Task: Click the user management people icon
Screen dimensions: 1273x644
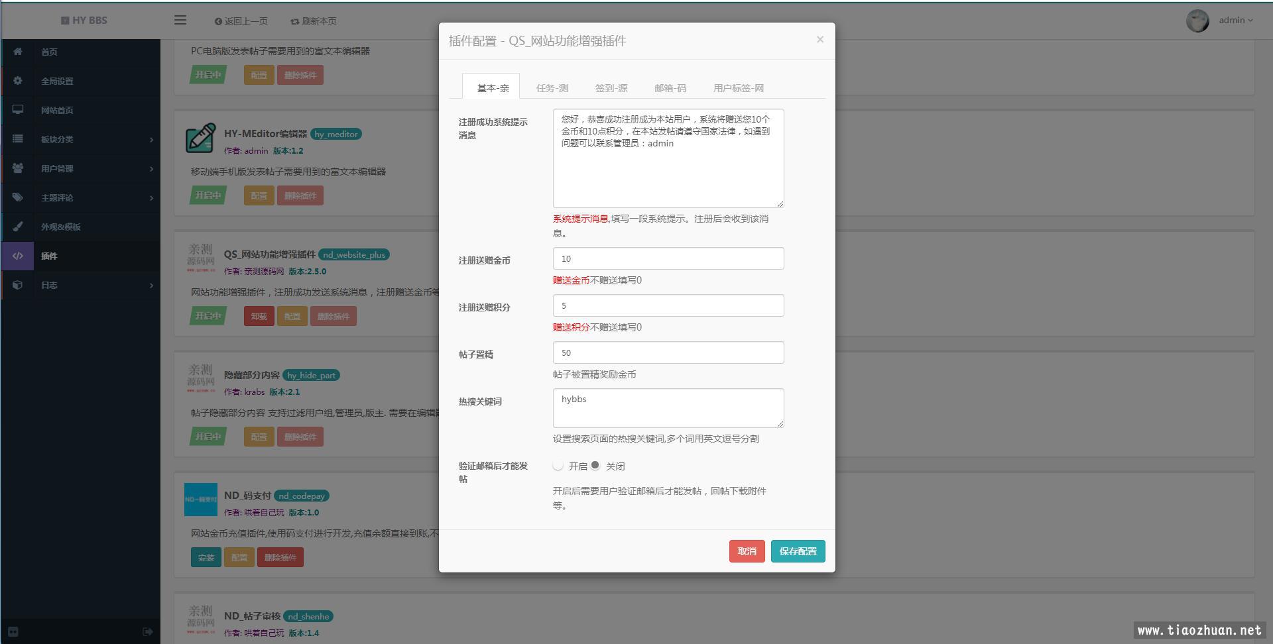Action: [x=18, y=168]
